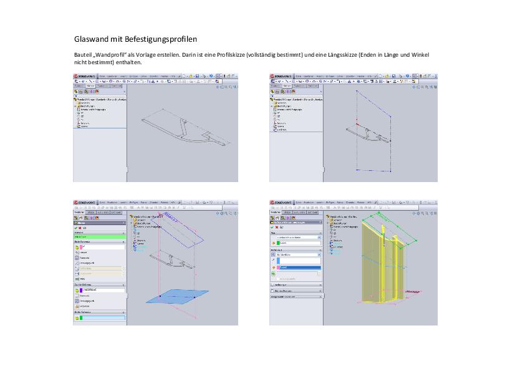This screenshot has height=371, width=525.
Task: Click Smart Dimension tool in profile sketch screenshot
Action: click(x=83, y=81)
